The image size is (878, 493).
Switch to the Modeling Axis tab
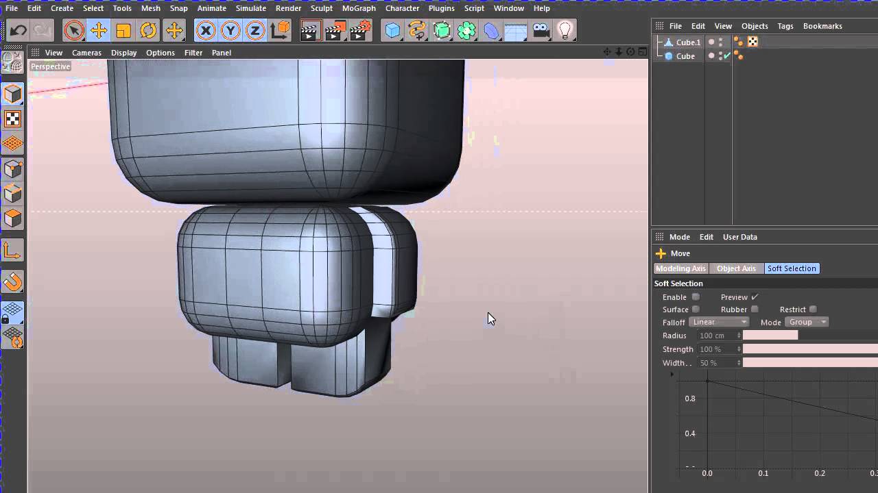680,268
